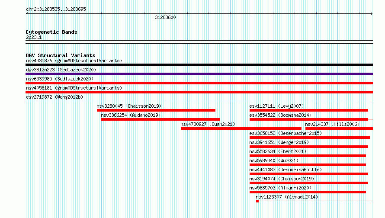Click the nsv5885703 red feature bar
385x218 pixels.
click(308, 192)
